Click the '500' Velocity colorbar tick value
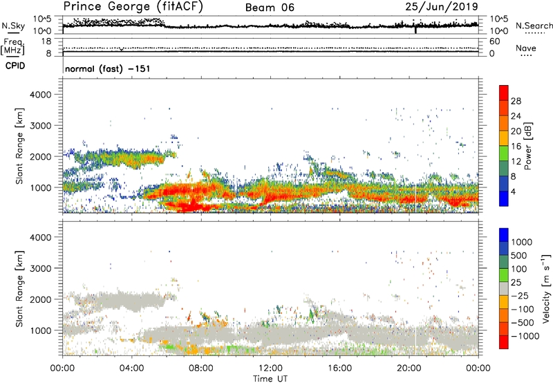This screenshot has width=553, height=383. coord(519,256)
